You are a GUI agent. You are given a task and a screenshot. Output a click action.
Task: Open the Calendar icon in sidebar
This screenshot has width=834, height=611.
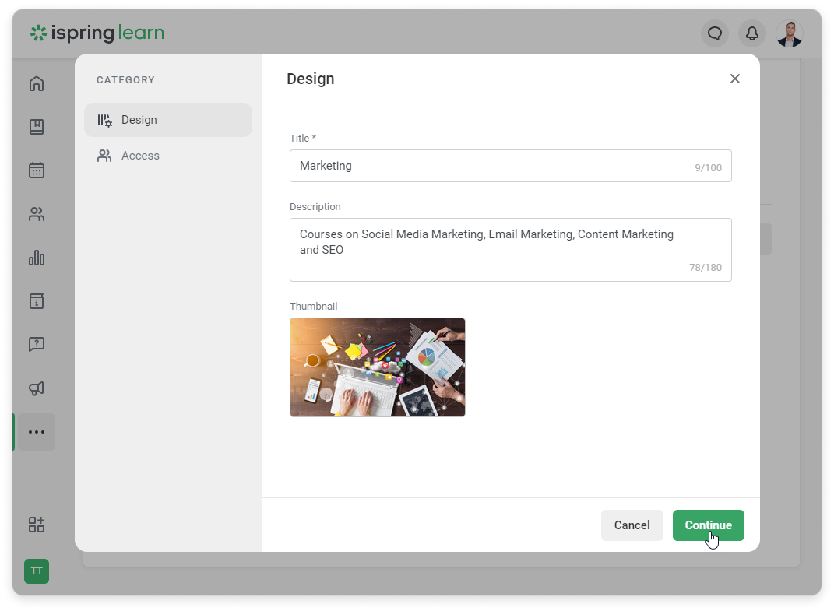pos(36,170)
